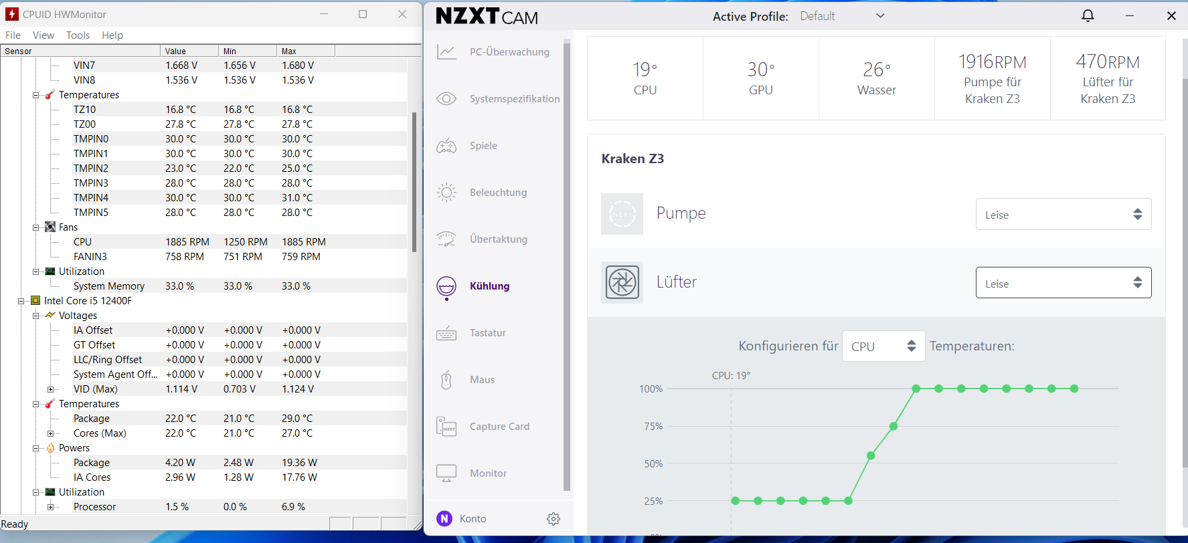Click the 1885 RPM CPU fan value

(x=187, y=242)
